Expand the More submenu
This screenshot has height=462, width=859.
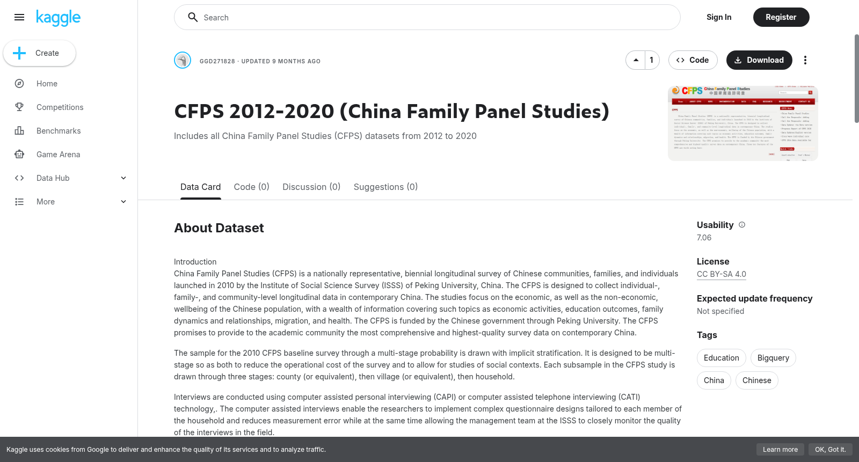[x=123, y=202]
